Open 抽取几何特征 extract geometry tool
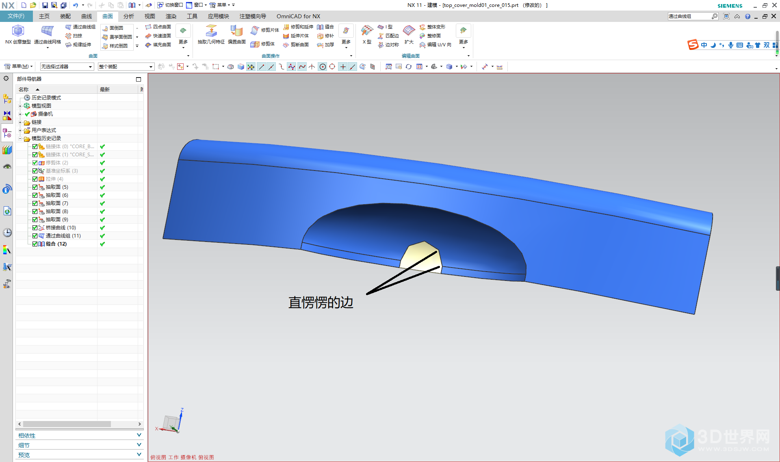Viewport: 780px width, 462px height. [211, 35]
